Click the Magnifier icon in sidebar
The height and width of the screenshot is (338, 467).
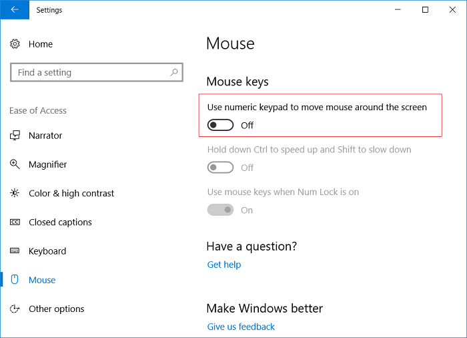[15, 164]
